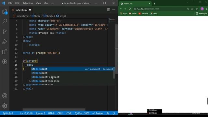Screen dimensions: 208x117
Task: Click the editor vertical scrollbar
Action: click(x=116, y=49)
